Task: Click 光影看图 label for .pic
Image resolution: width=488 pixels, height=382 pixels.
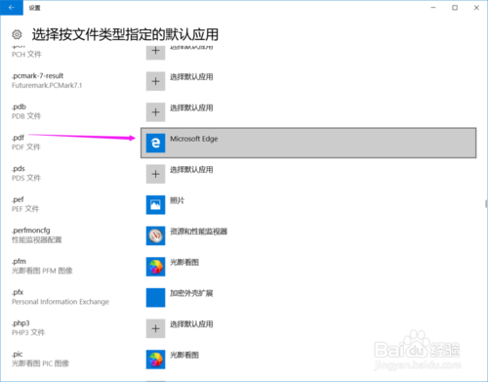Action: pos(184,356)
